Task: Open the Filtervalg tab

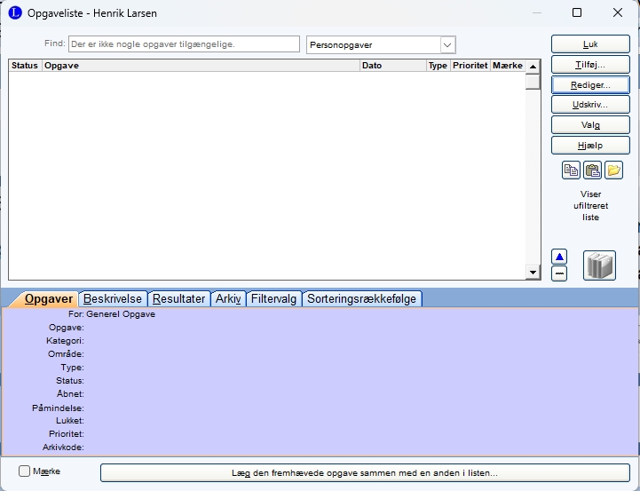Action: (273, 299)
